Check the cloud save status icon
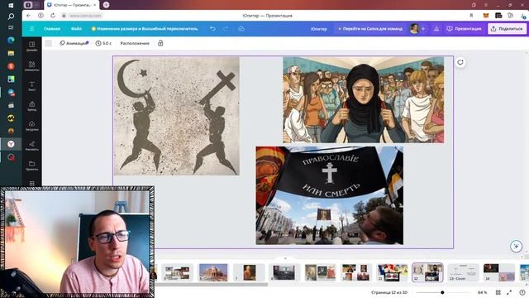The image size is (529, 298). (x=241, y=29)
